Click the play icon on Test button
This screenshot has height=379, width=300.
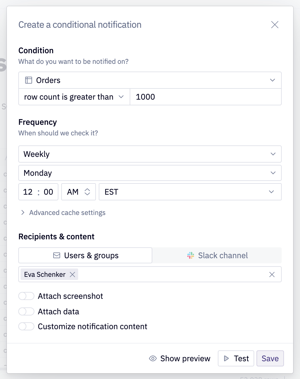pos(226,358)
